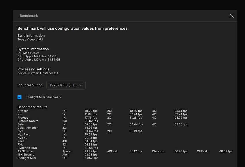Click the Starlight Mini row name
This screenshot has width=245, height=167.
point(27,158)
